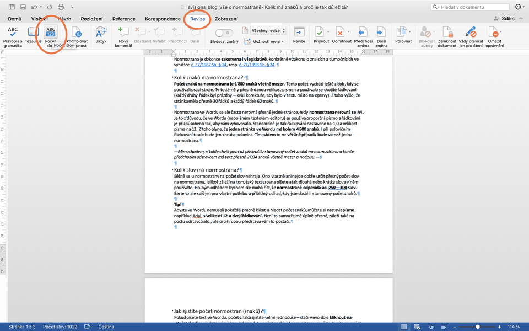Adjust the zoom slider in status bar
The height and width of the screenshot is (331, 529).
[x=477, y=327]
